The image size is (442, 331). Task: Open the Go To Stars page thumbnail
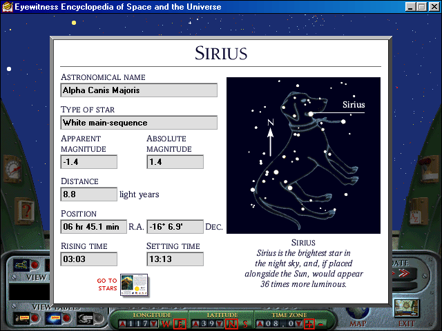point(134,285)
